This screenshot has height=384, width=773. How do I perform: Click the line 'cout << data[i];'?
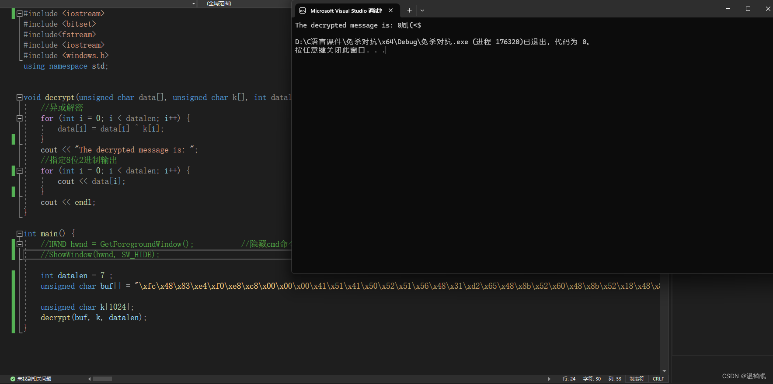pos(91,181)
